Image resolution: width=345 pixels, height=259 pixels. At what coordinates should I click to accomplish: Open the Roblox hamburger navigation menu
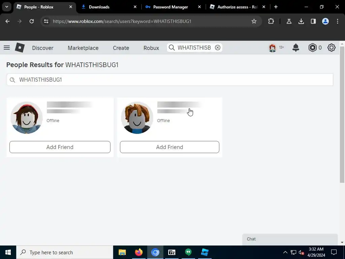[7, 48]
